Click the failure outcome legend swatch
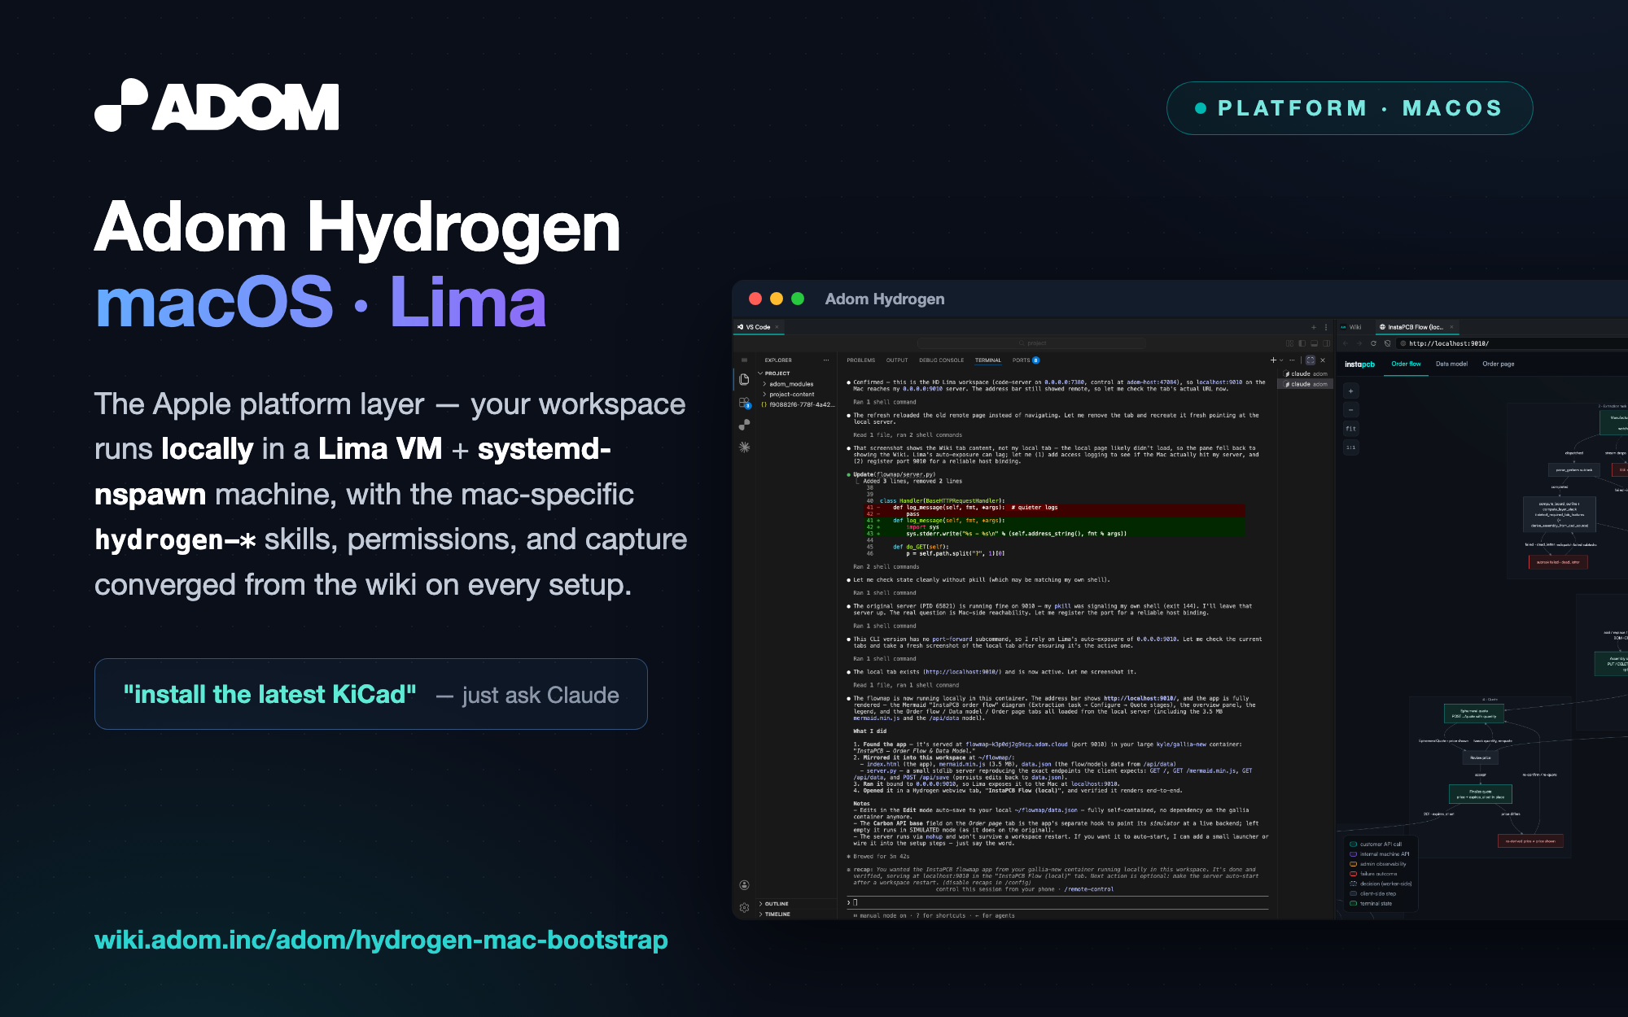Screen dimensions: 1628x1017 coord(1353,874)
